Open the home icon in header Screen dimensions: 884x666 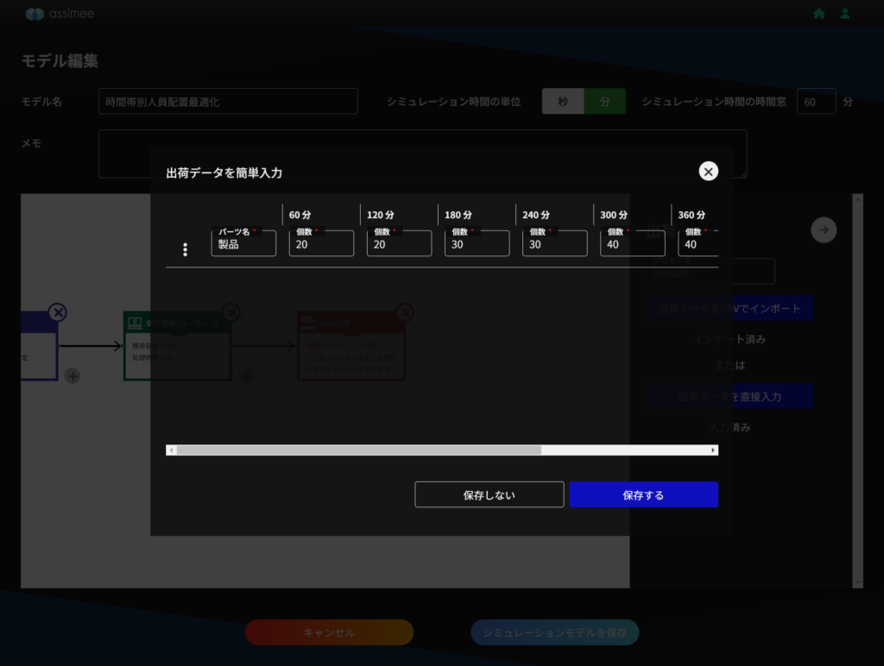[819, 14]
